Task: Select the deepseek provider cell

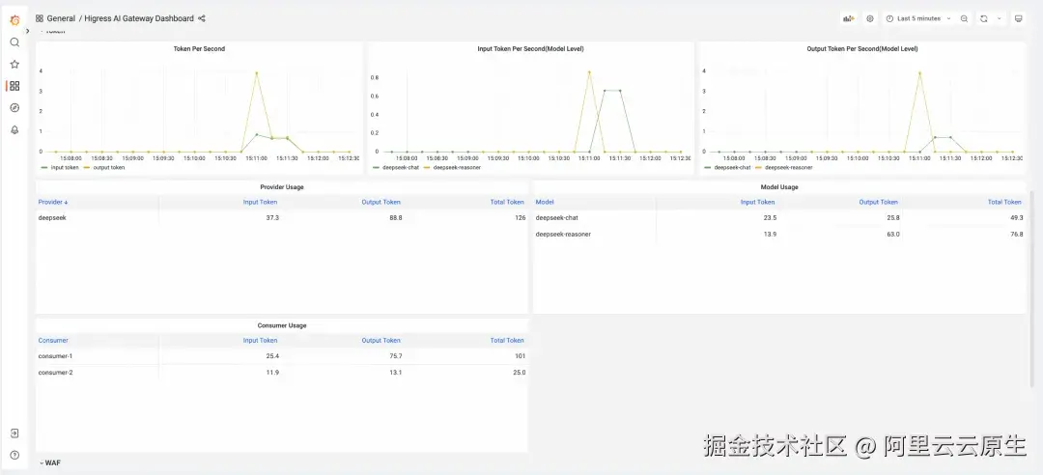Action: point(98,217)
